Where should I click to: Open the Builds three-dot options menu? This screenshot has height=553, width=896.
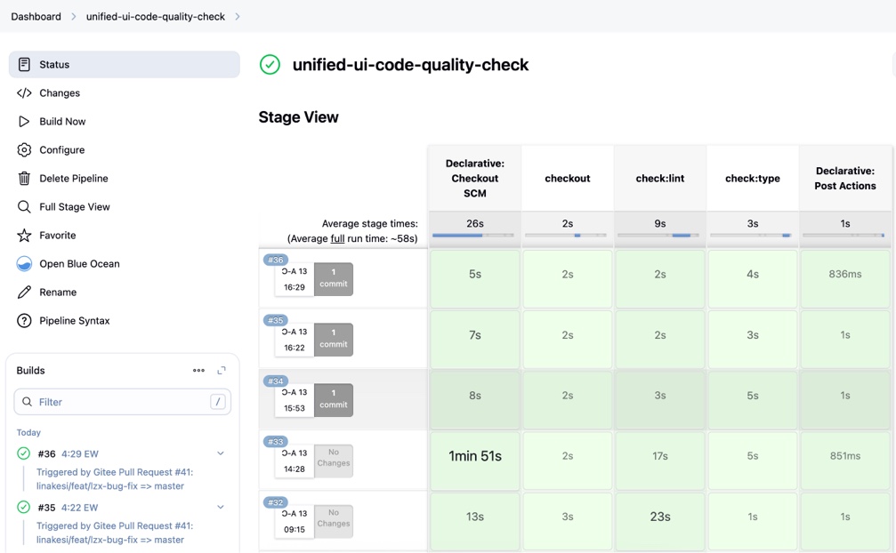[198, 371]
